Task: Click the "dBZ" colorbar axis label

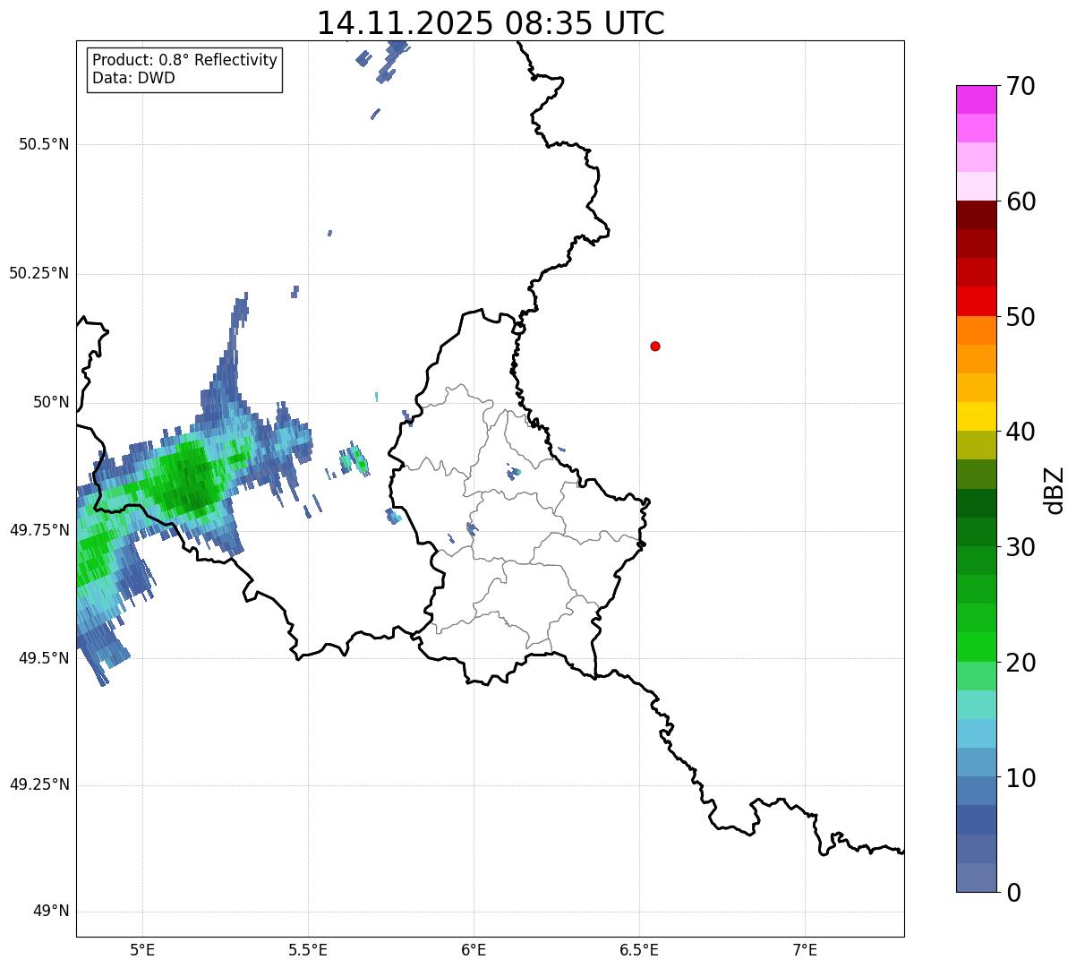Action: tap(1055, 490)
